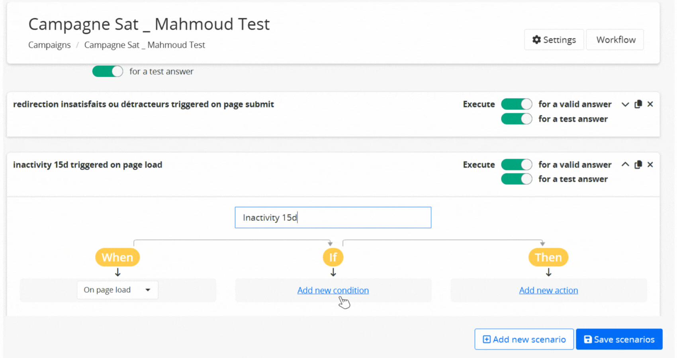Open the On page load trigger dropdown
The width and height of the screenshot is (677, 358).
pos(117,290)
